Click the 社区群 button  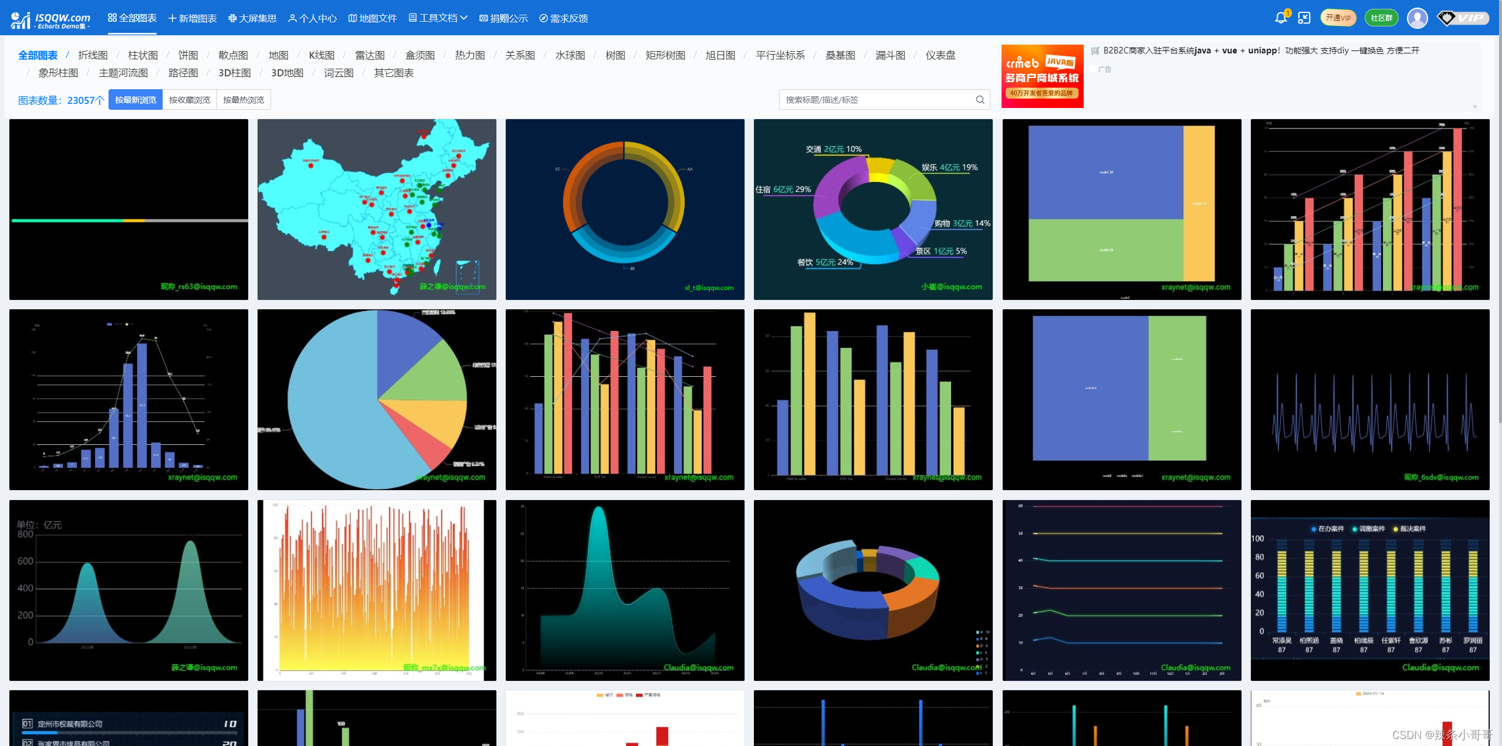(x=1381, y=18)
